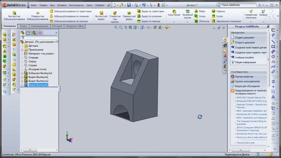Open the Учебные пособия link

point(244,57)
